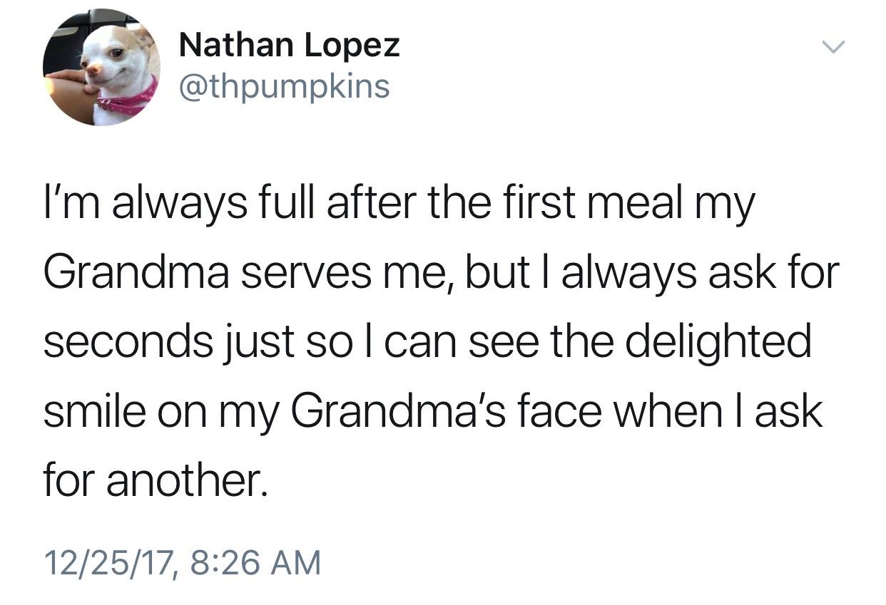The width and height of the screenshot is (886, 605).
Task: Open Nathan Lopez's profile via display name
Action: tap(289, 47)
